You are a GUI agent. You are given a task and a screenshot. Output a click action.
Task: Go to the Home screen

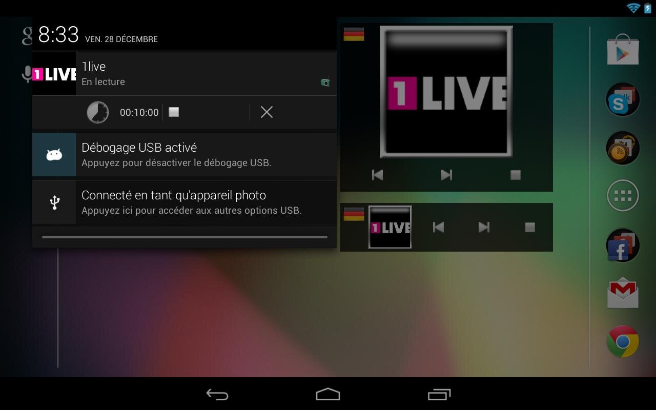(328, 394)
